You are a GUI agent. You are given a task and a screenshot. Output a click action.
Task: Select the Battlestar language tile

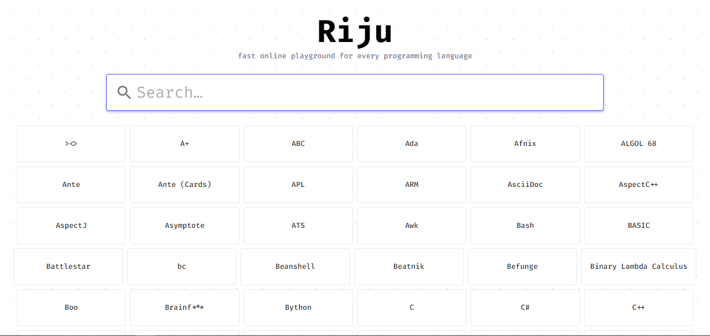pyautogui.click(x=68, y=266)
